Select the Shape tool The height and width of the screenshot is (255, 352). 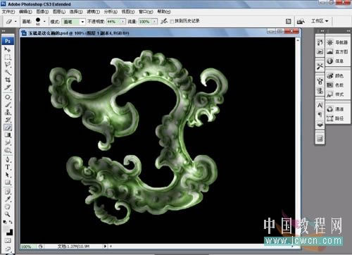click(8, 182)
